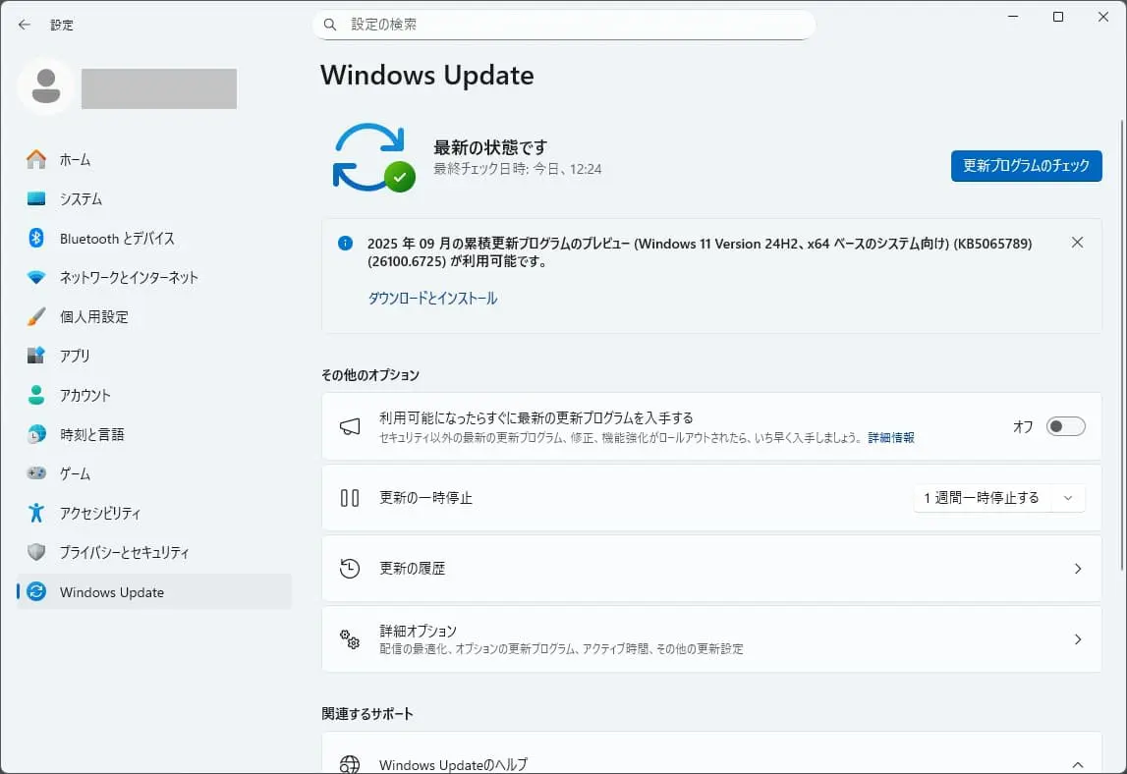Open the アプリ sidebar icon
The image size is (1127, 774).
pos(36,356)
